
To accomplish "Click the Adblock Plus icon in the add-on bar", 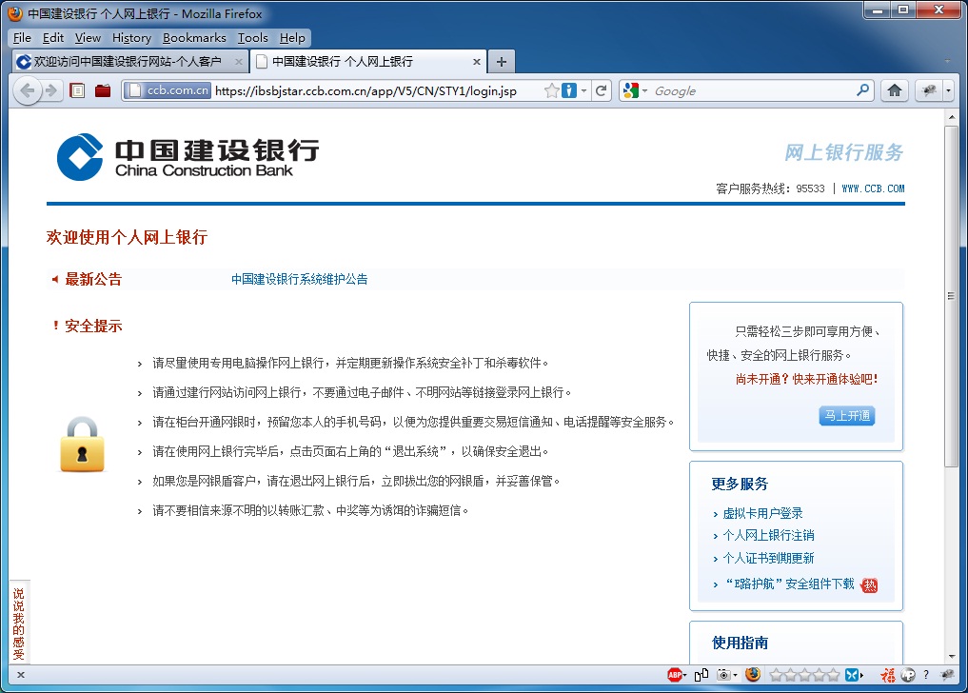I will pyautogui.click(x=676, y=675).
